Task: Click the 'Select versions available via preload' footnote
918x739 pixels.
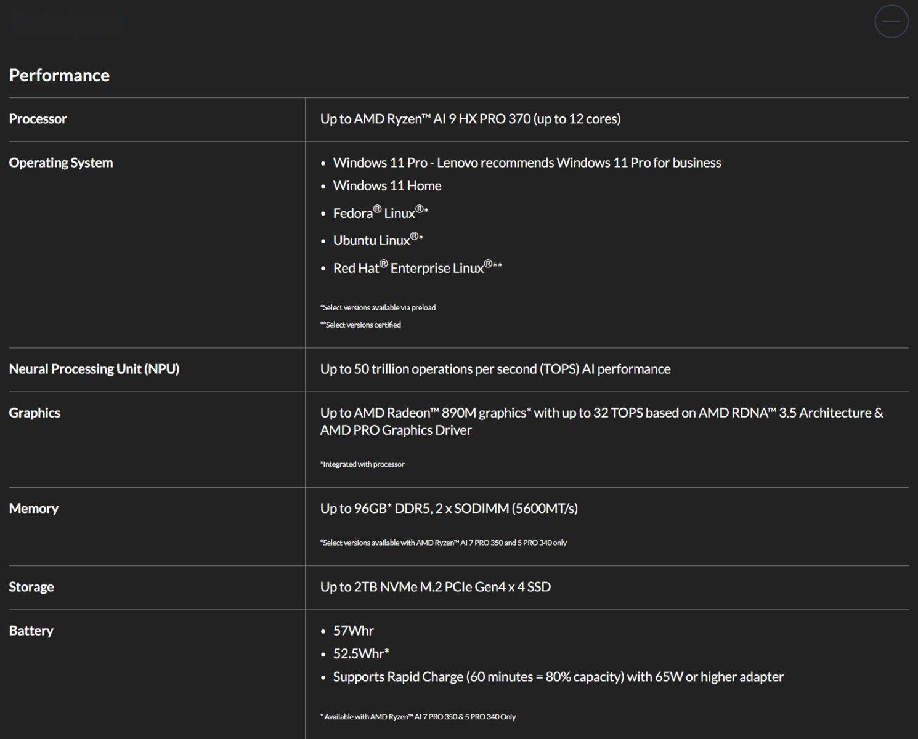Action: (378, 307)
